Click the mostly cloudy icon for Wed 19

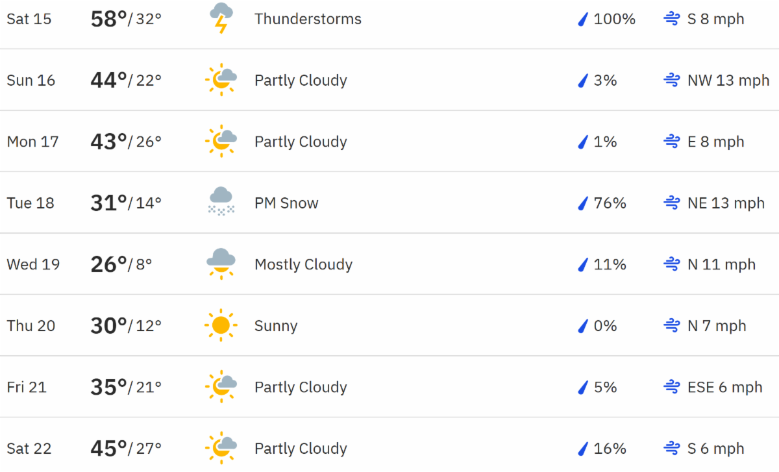coord(221,264)
